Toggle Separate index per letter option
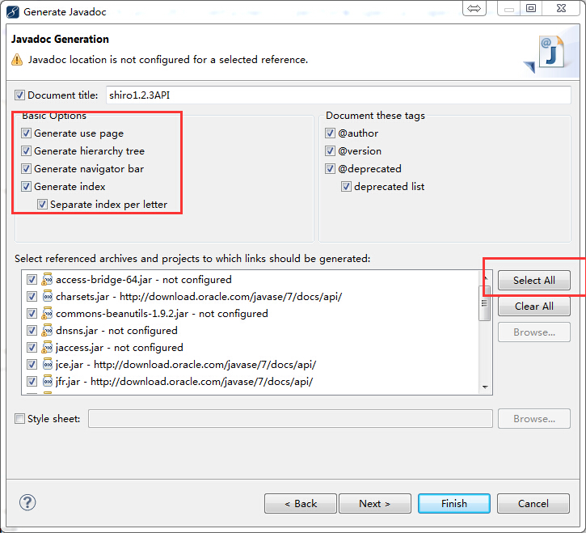The image size is (586, 533). [42, 205]
